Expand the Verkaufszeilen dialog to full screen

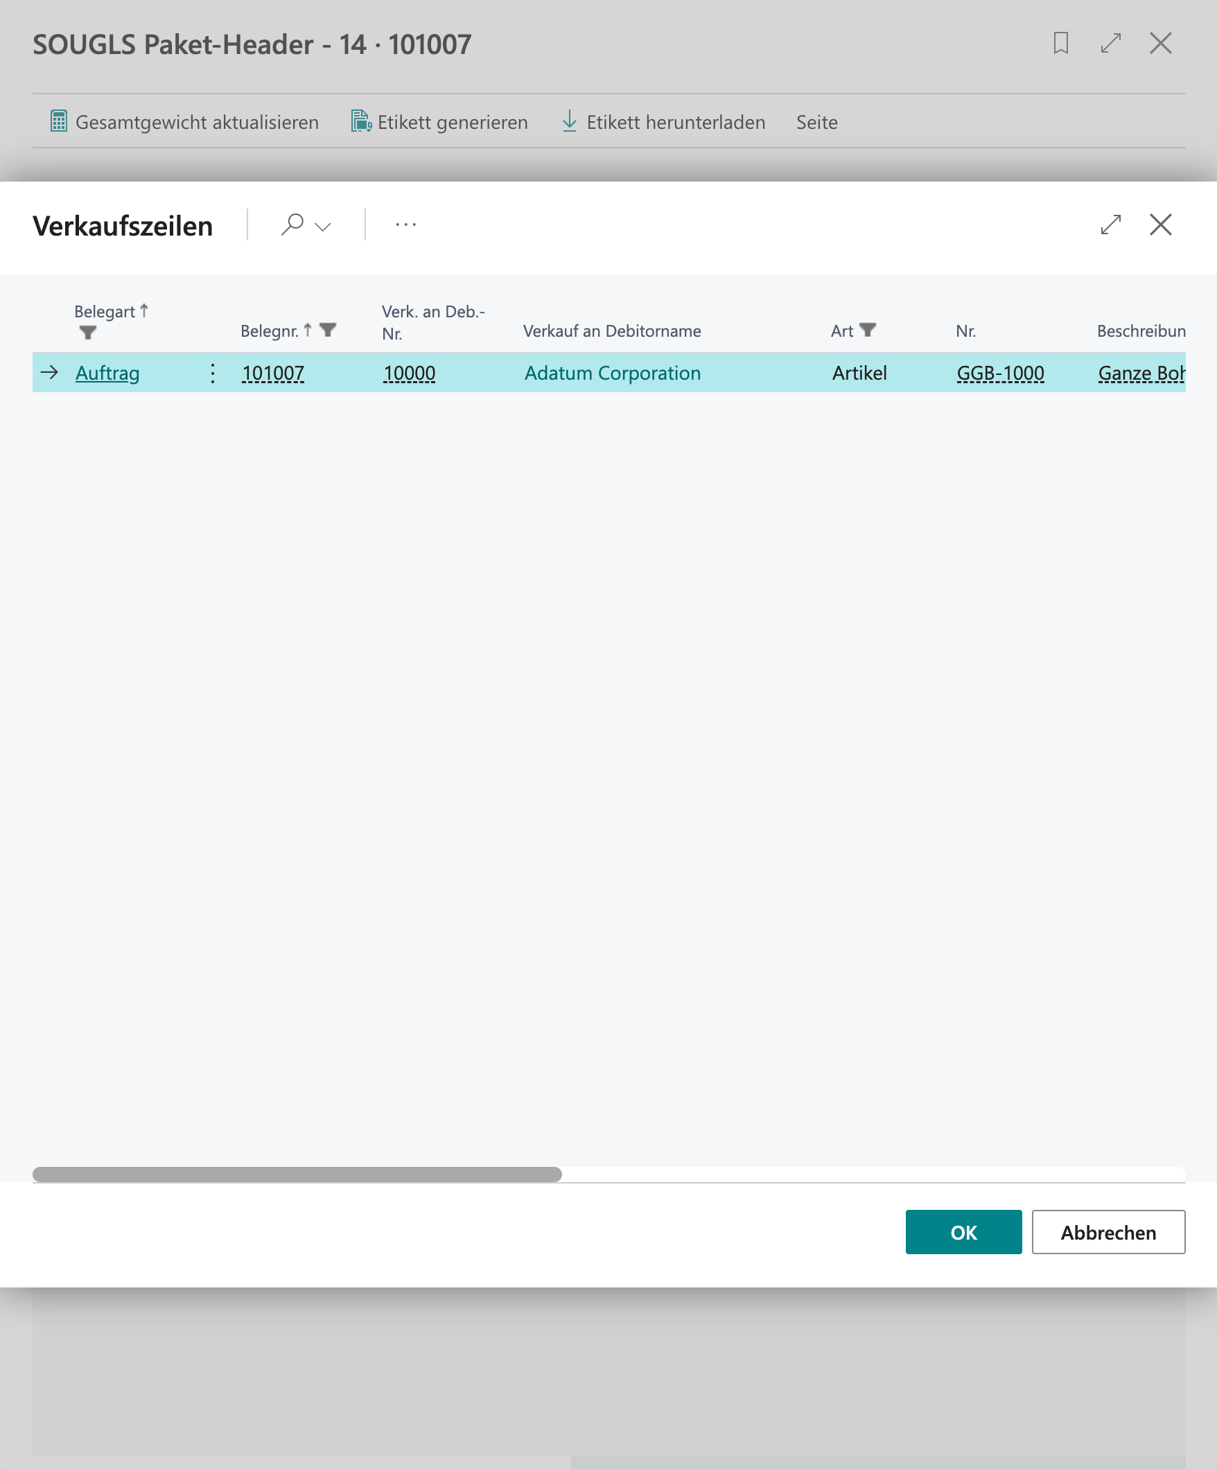coord(1111,225)
